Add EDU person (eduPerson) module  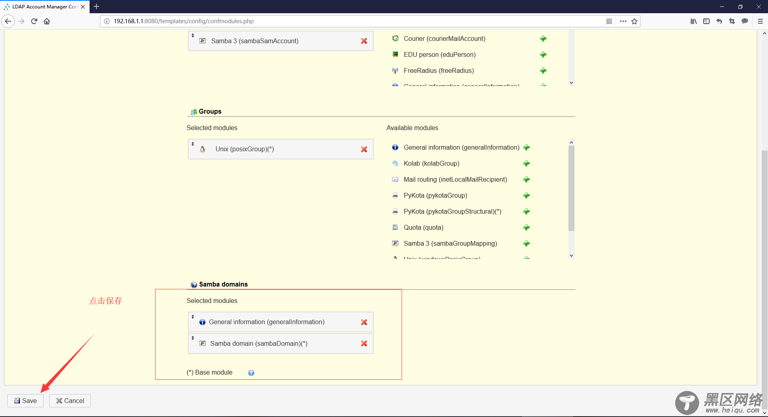click(543, 54)
